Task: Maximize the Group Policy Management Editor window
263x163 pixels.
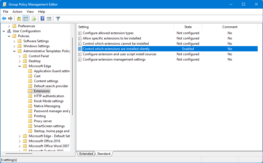Action: coord(243,4)
